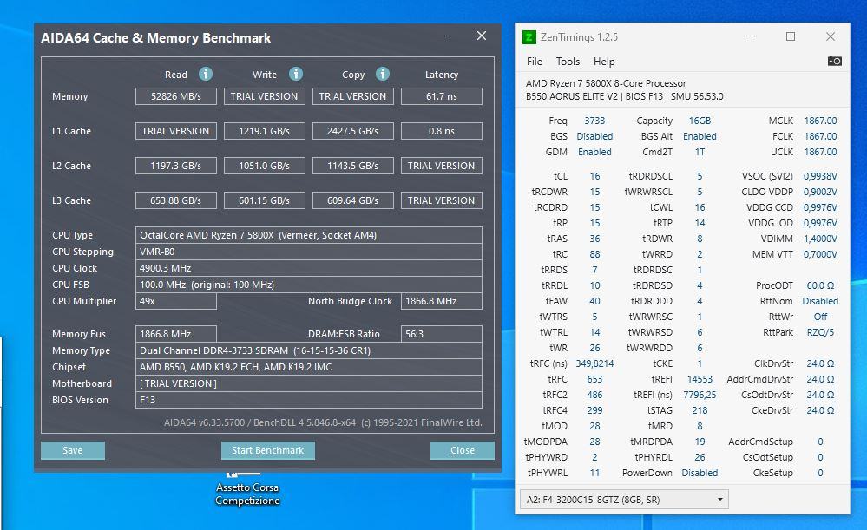Click the CPU Type field OctalCore AMD Ryzen 7 5800X
867x530 pixels.
tap(309, 235)
